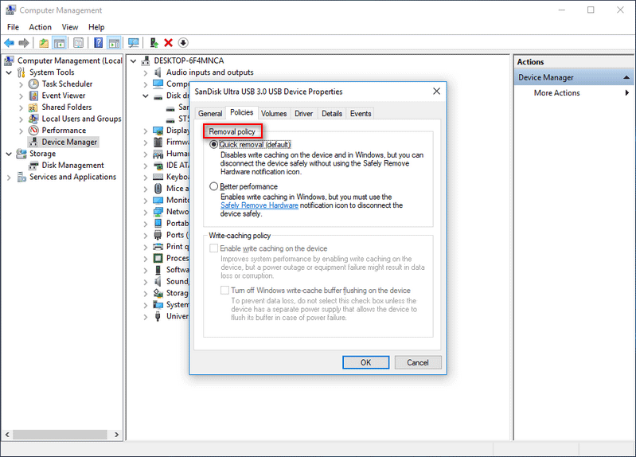
Task: Click the Up One Level folder icon
Action: pyautogui.click(x=44, y=43)
